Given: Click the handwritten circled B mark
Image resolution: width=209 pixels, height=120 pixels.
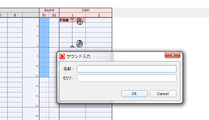Looking at the screenshot, I should 79,44.
